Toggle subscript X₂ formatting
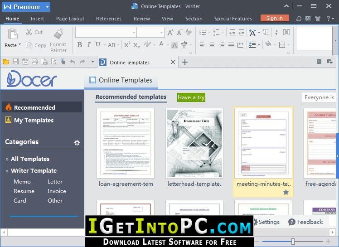 click(x=136, y=45)
